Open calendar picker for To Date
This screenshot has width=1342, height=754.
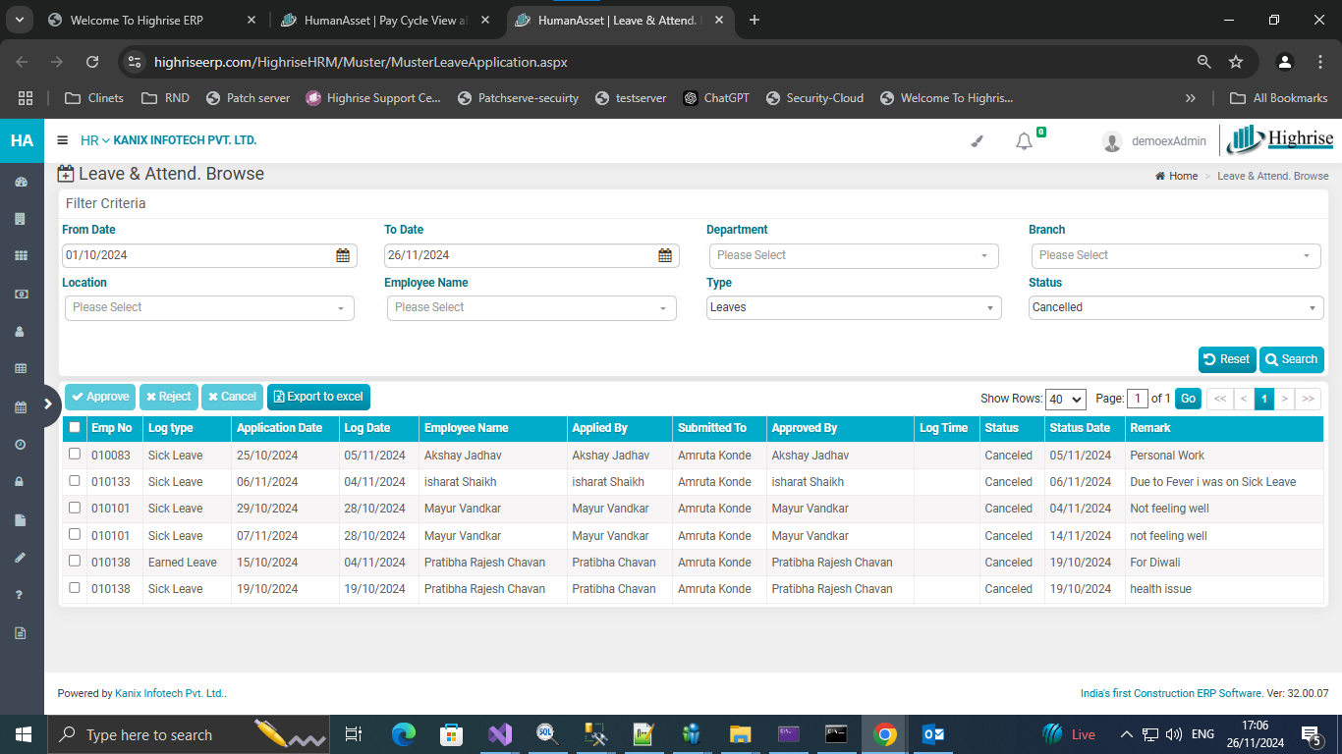pyautogui.click(x=665, y=255)
